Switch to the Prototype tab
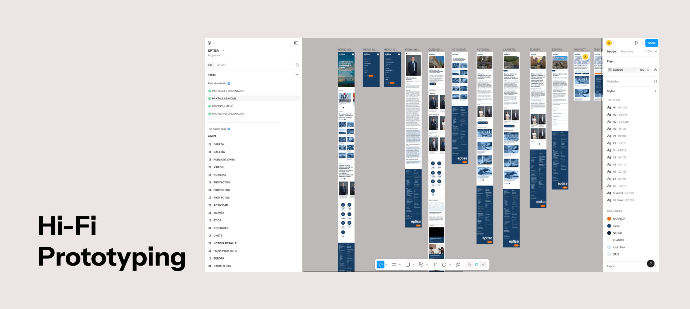The image size is (690, 309). coord(627,52)
